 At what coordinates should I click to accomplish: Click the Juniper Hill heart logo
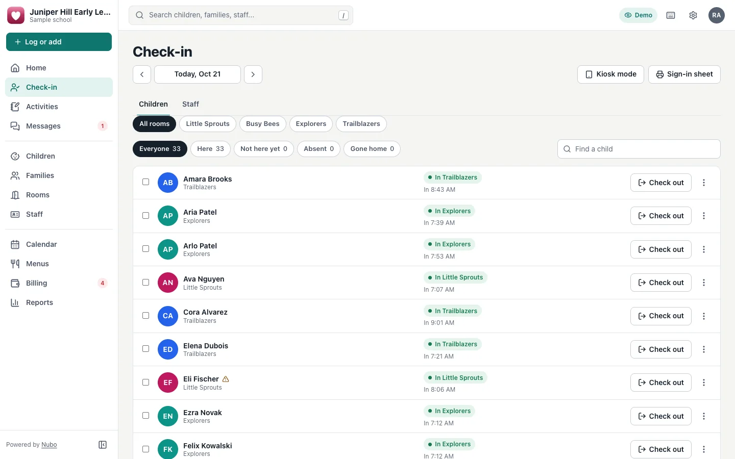[16, 15]
